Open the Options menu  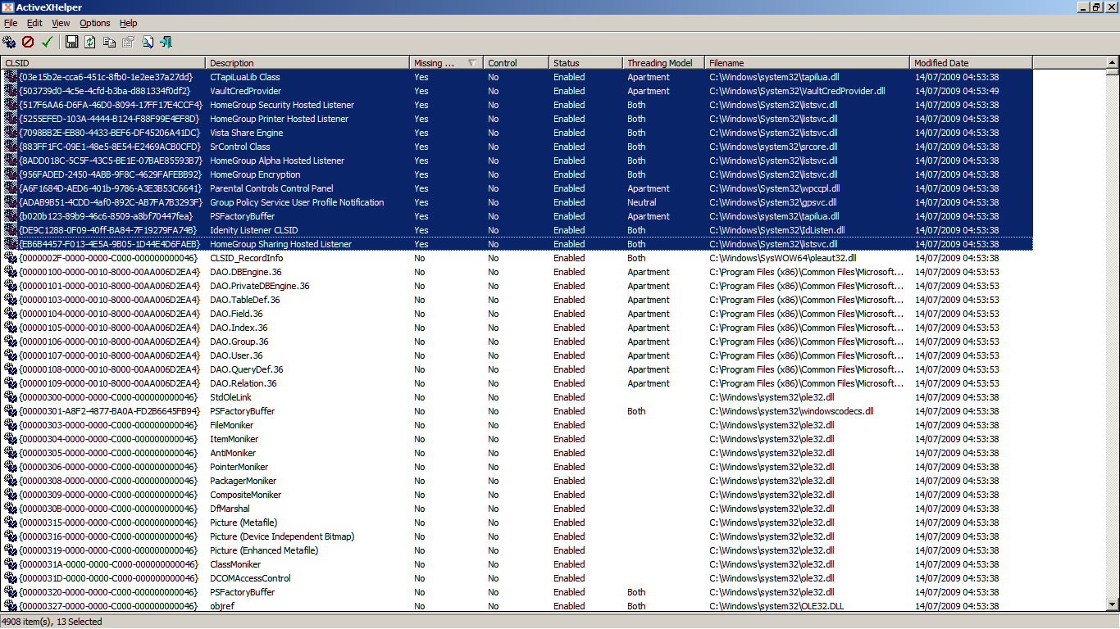95,23
